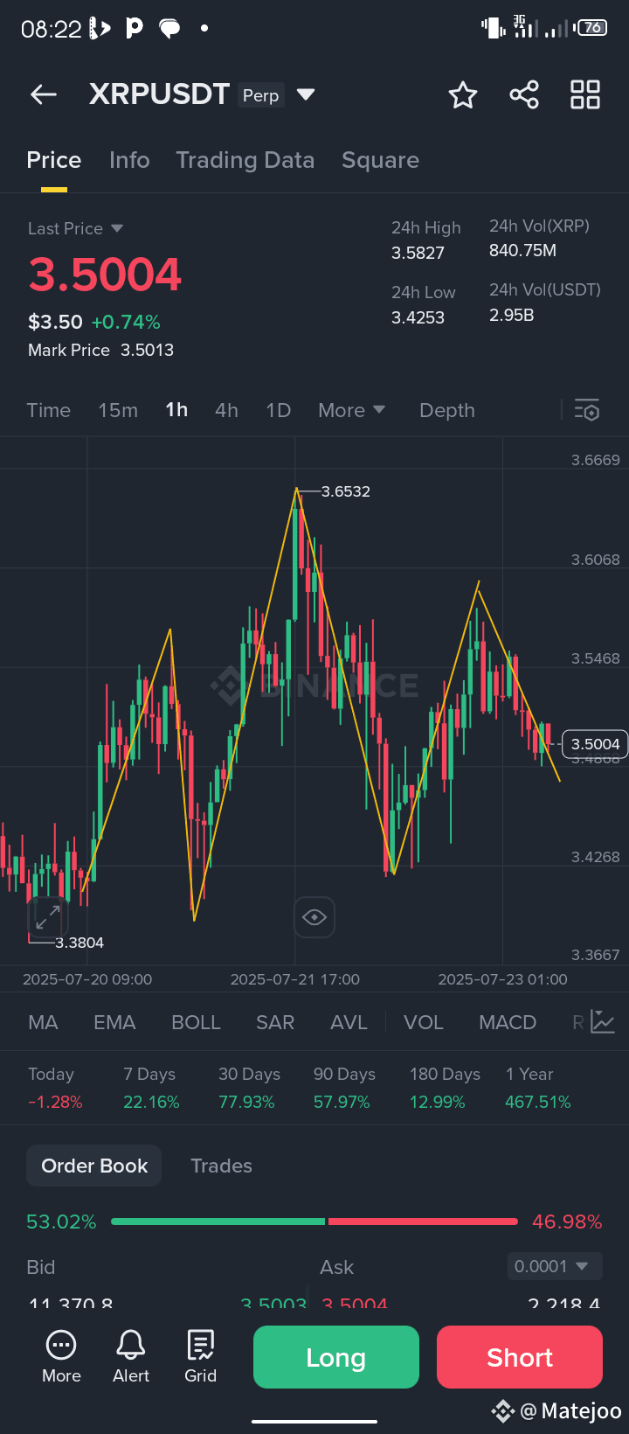Show the Depth chart

click(447, 410)
